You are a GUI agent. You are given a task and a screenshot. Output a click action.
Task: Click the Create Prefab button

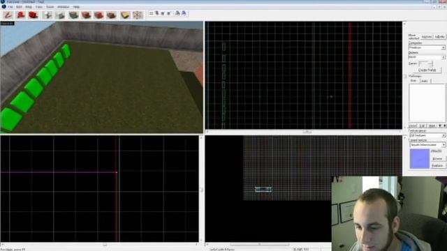click(x=427, y=70)
